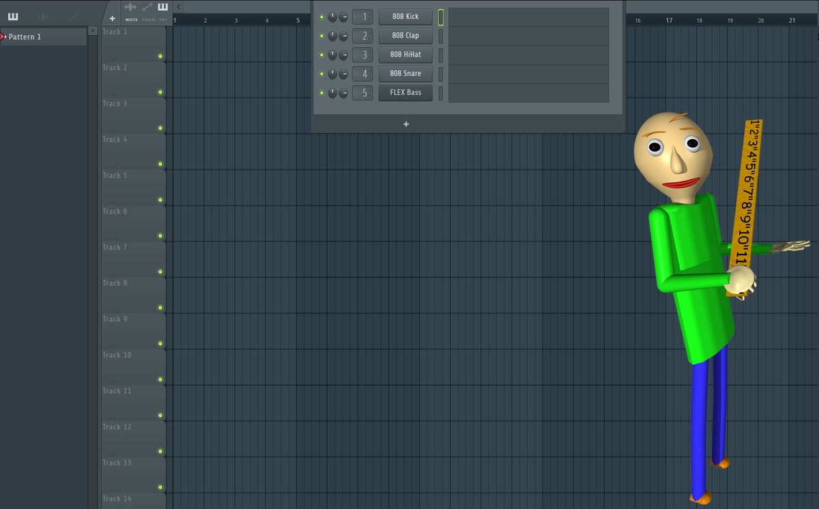
Task: Click bar 17 on the timeline
Action: [670, 20]
